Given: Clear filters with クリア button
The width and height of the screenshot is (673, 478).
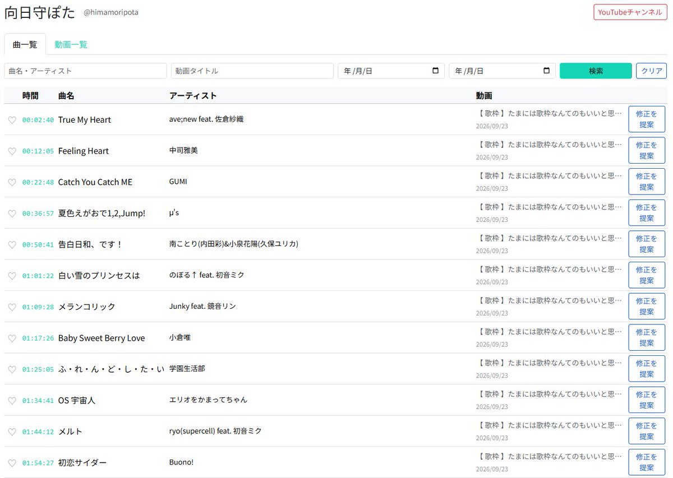Looking at the screenshot, I should click(651, 71).
